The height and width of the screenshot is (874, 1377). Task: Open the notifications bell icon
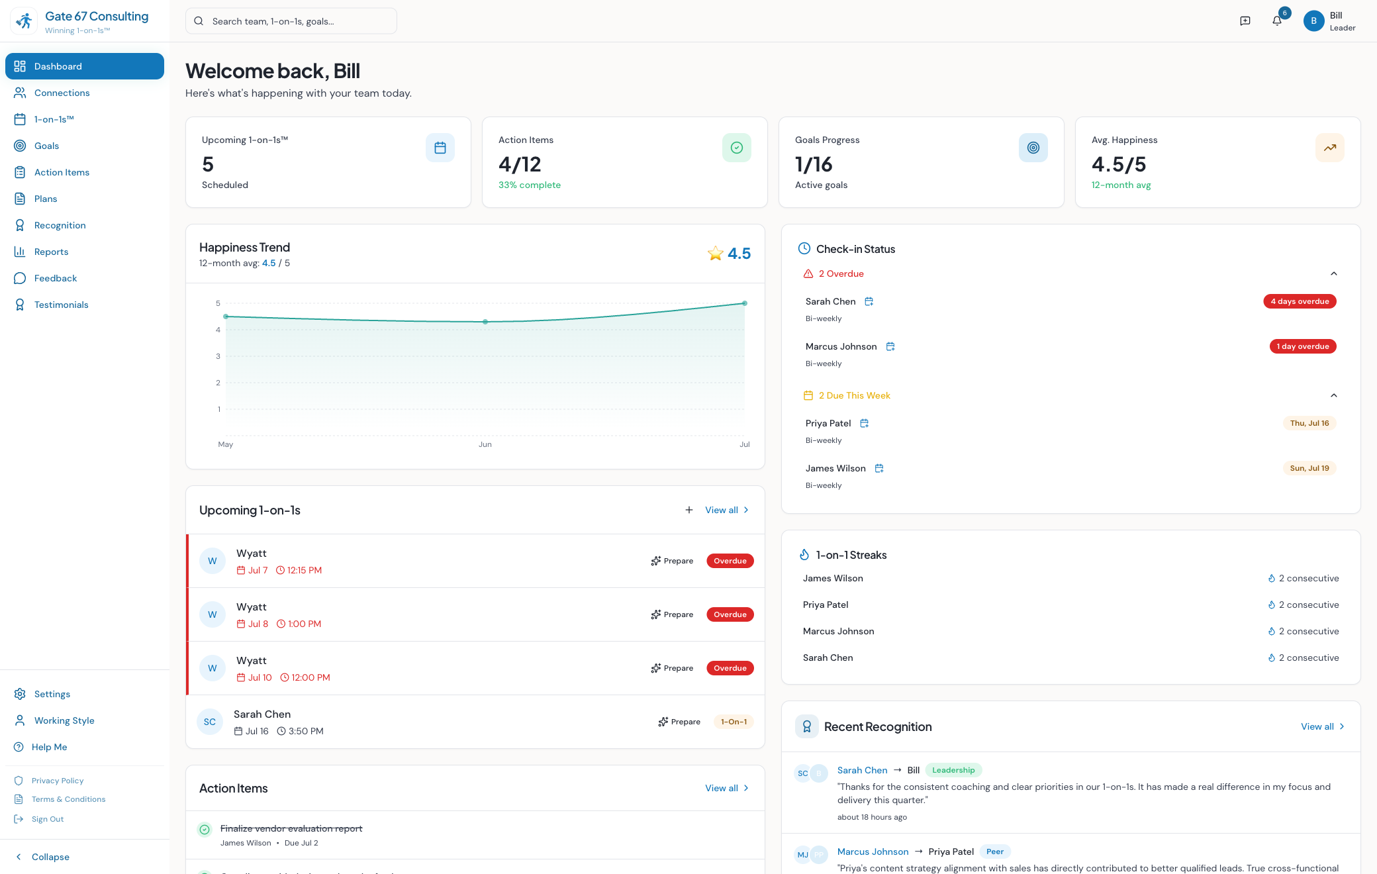tap(1277, 21)
